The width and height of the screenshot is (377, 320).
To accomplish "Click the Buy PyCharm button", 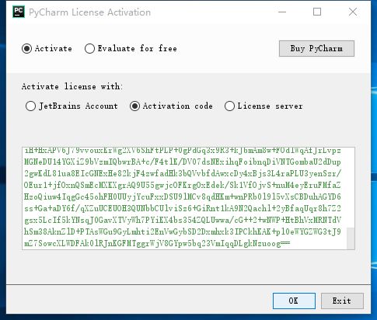I will point(316,48).
